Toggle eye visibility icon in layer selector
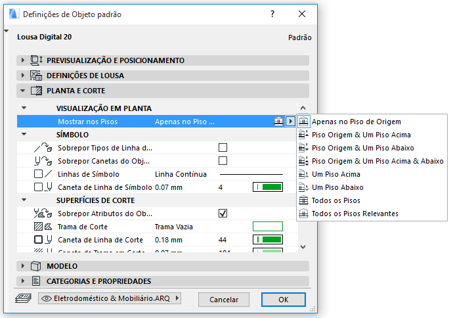Screen dimensions: 451x318 (47, 298)
